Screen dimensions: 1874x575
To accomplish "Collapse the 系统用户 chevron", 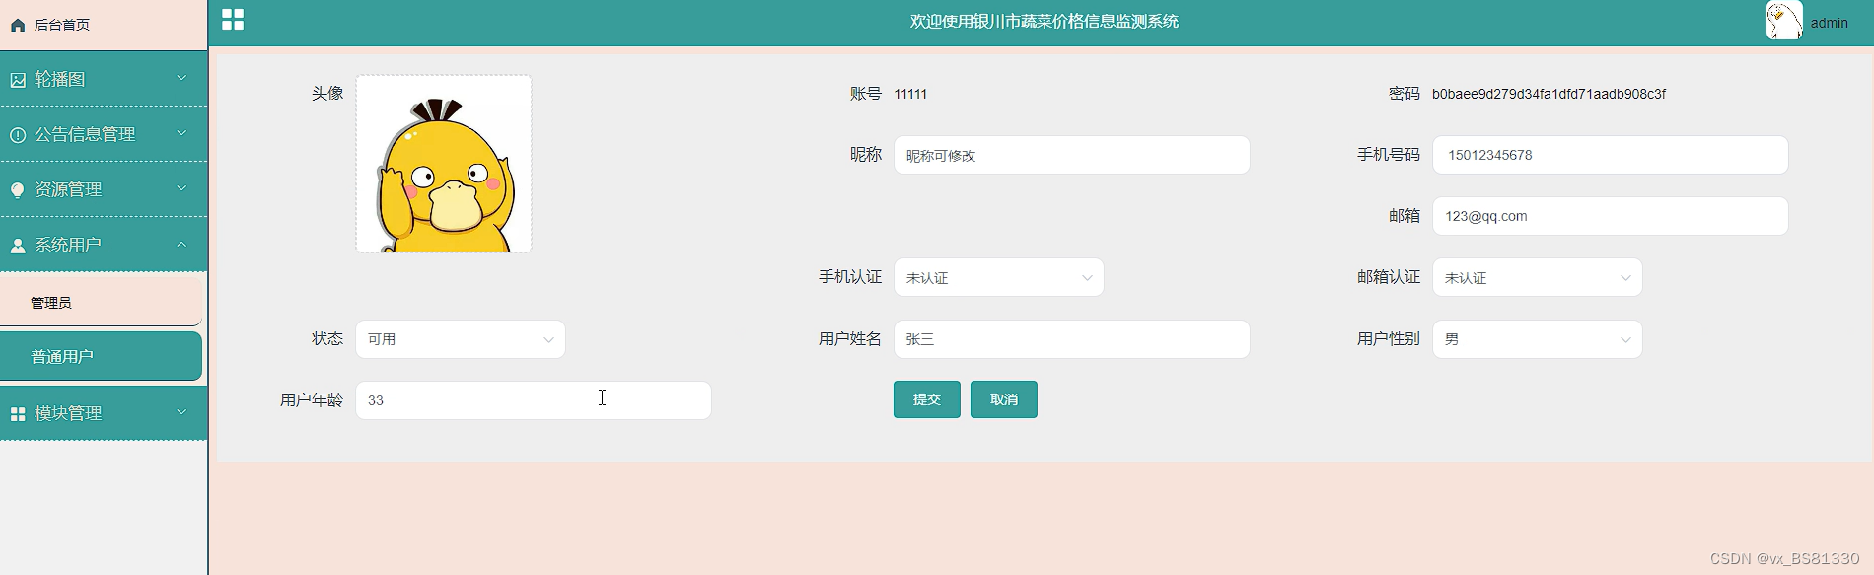I will pos(181,244).
